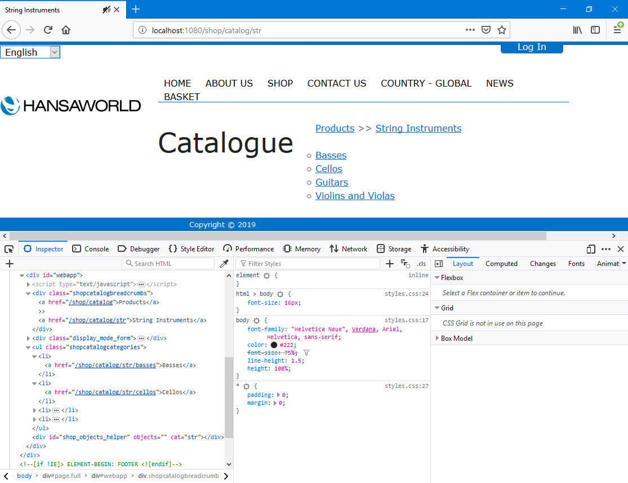Show more sidebar tabs dropdown arrow
628x483 pixels.
(623, 264)
